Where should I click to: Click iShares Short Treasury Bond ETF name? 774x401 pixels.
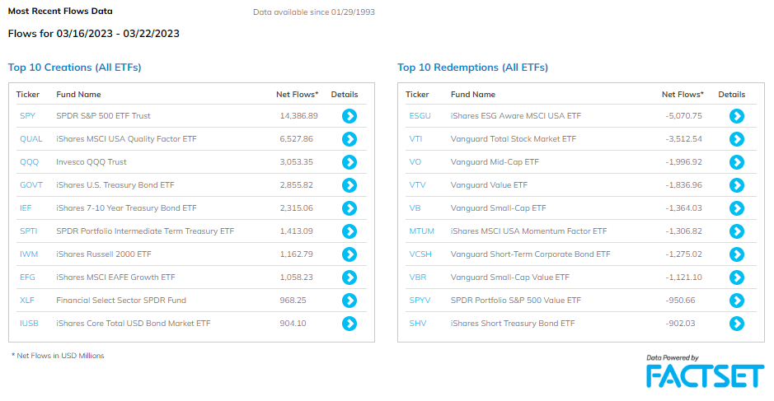pos(513,324)
